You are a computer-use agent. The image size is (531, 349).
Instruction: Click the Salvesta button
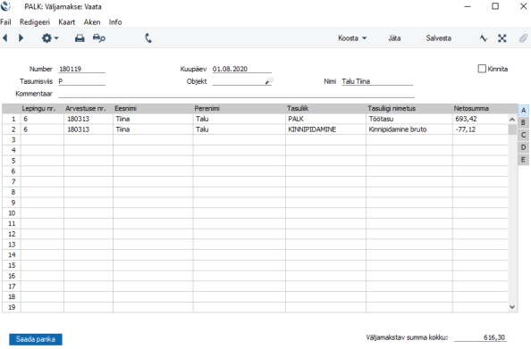438,38
